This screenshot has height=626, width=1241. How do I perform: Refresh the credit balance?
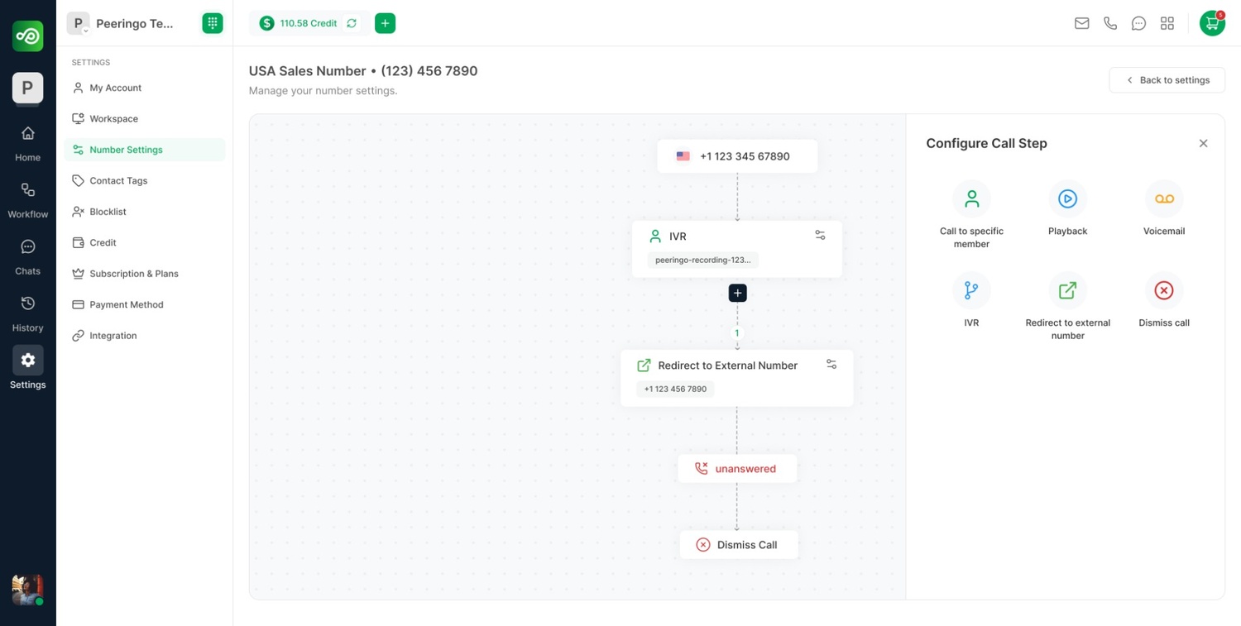click(352, 23)
